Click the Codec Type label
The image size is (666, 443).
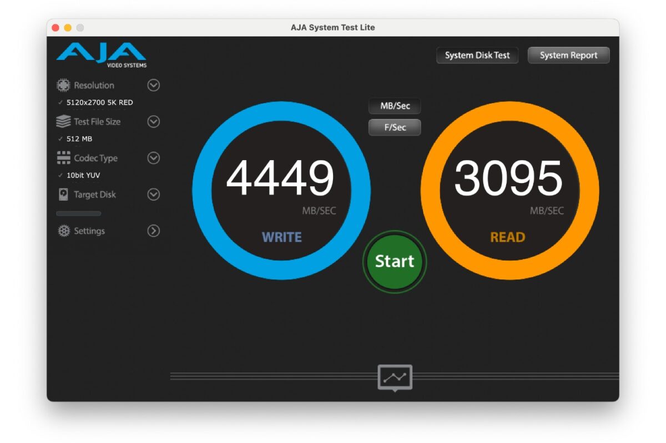click(95, 159)
